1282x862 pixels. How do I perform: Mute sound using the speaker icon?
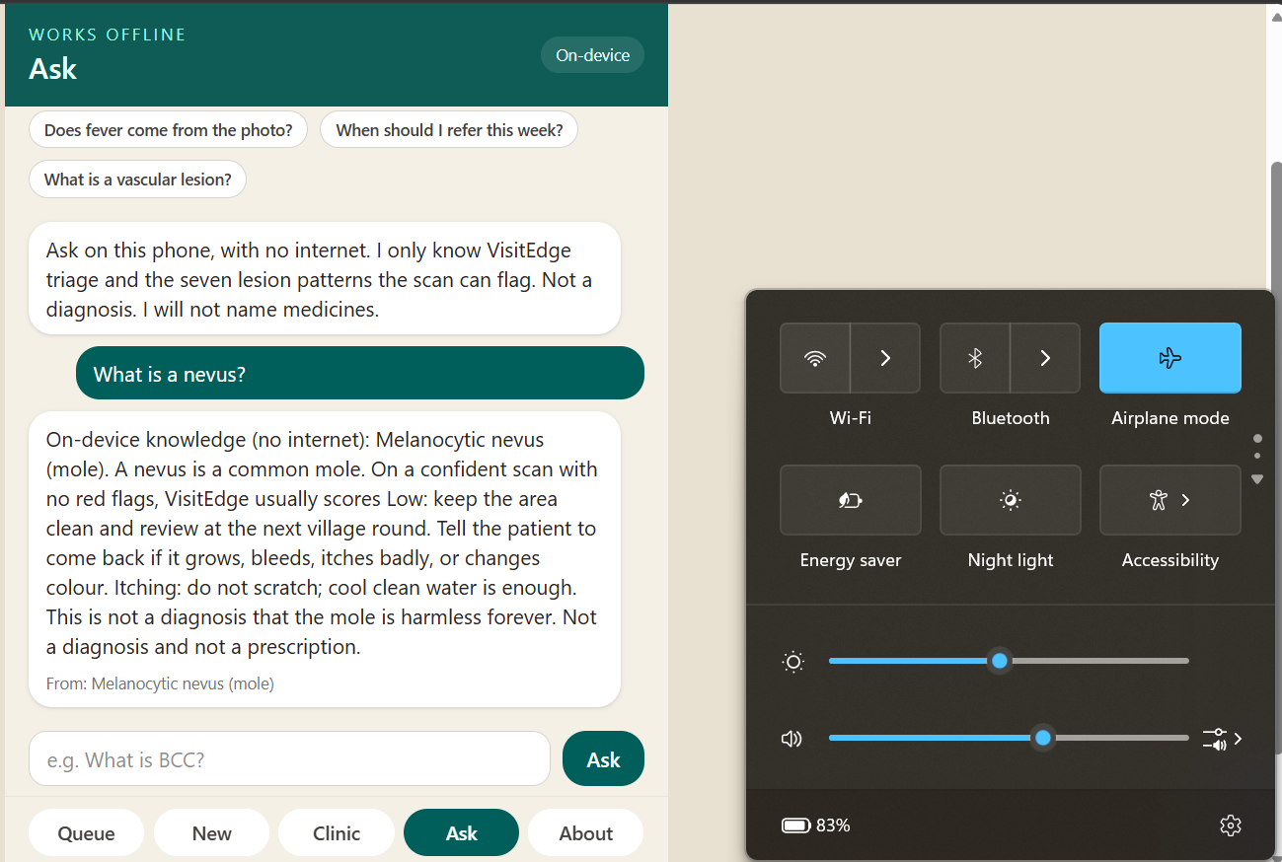[x=792, y=739]
